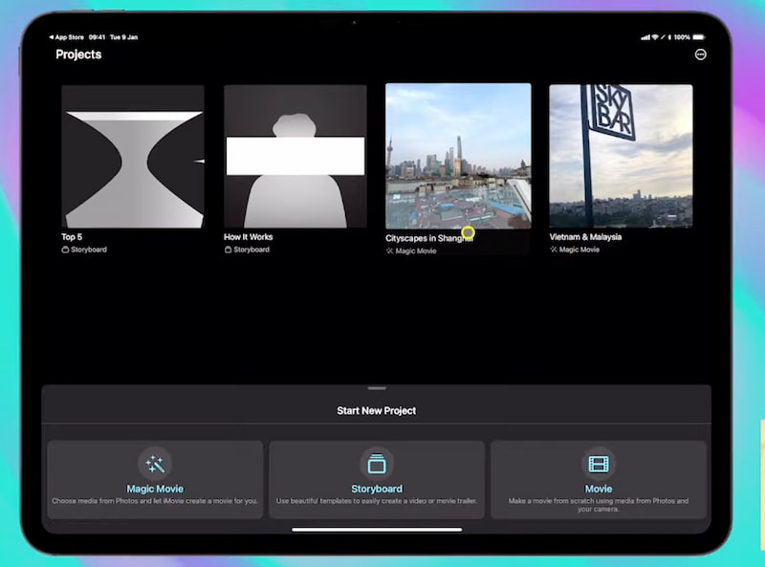Click Magic Movie label under Vietnam & Malaysia
The height and width of the screenshot is (567, 765).
575,250
